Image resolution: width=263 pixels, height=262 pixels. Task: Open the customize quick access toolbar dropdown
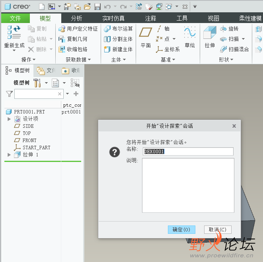click(195, 7)
